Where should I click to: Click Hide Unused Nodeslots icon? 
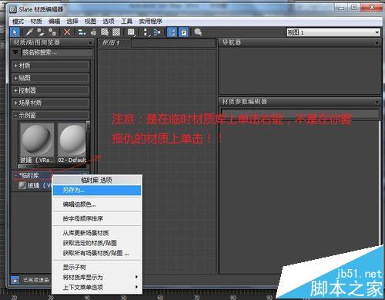93,32
